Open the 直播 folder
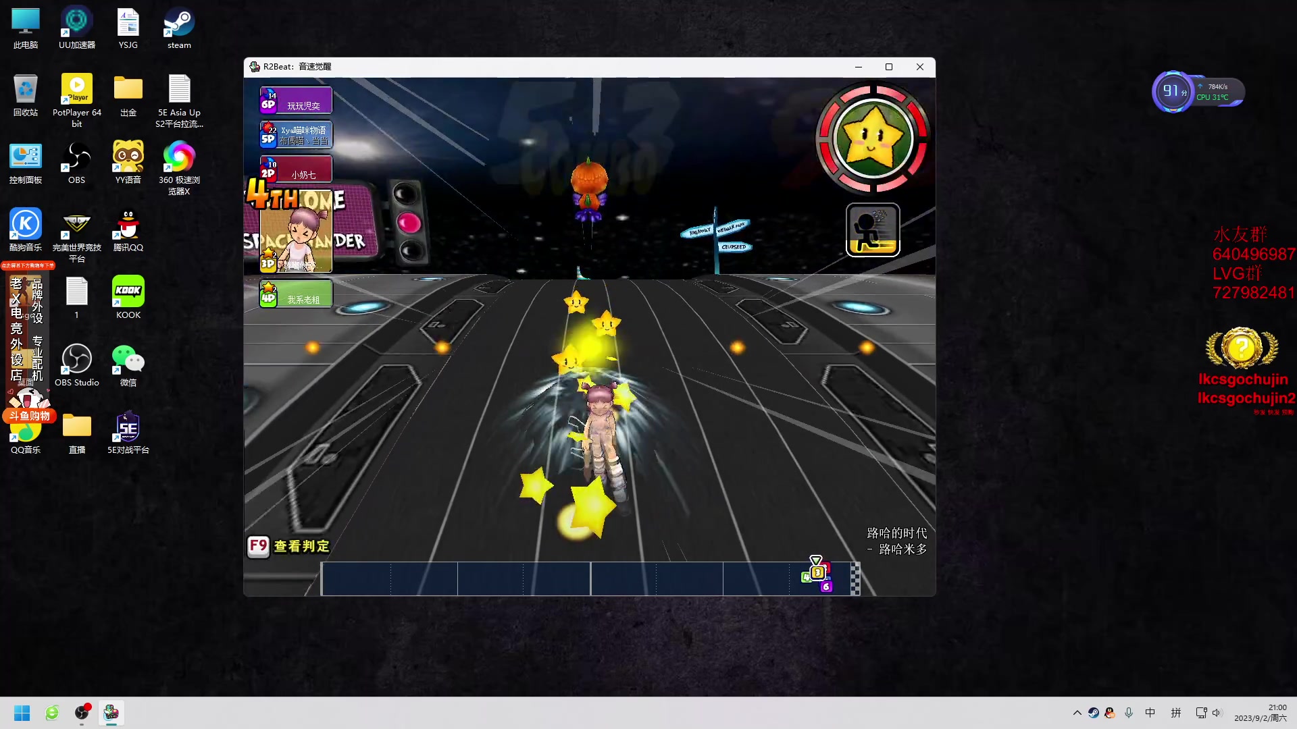Viewport: 1297px width, 729px height. [77, 433]
